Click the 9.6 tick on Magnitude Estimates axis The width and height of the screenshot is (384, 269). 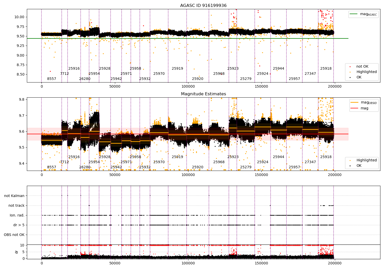coord(22,131)
